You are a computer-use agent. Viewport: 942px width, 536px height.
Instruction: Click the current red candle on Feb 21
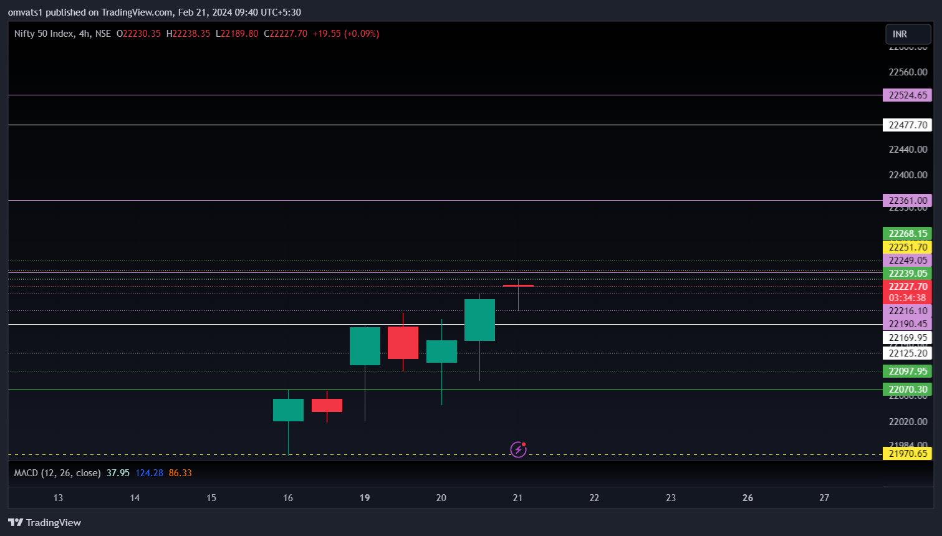tap(518, 285)
